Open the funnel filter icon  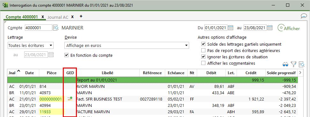(x=294, y=64)
